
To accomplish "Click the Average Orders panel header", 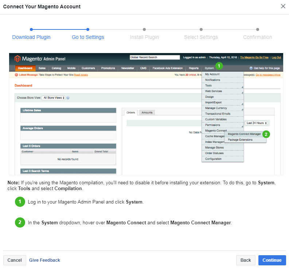I will tap(68, 128).
